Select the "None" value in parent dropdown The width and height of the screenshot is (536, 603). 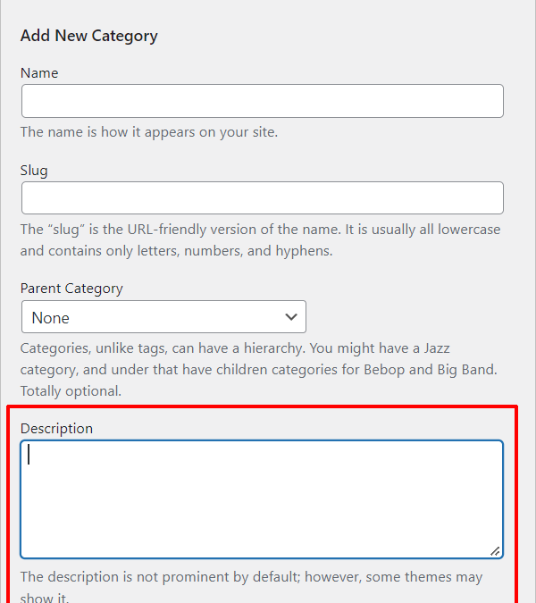[51, 318]
